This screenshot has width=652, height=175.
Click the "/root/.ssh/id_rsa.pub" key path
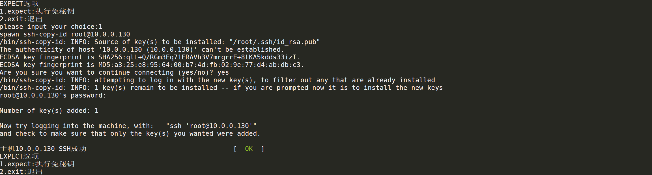tap(275, 42)
